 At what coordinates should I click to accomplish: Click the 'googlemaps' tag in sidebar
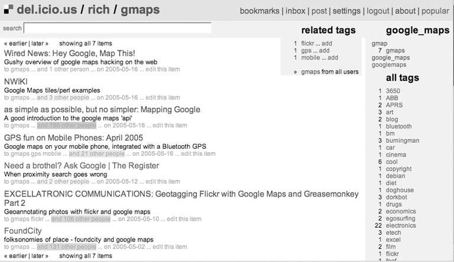389,65
